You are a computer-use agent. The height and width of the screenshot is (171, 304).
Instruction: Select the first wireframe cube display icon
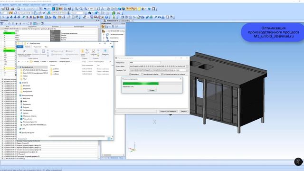point(109,9)
